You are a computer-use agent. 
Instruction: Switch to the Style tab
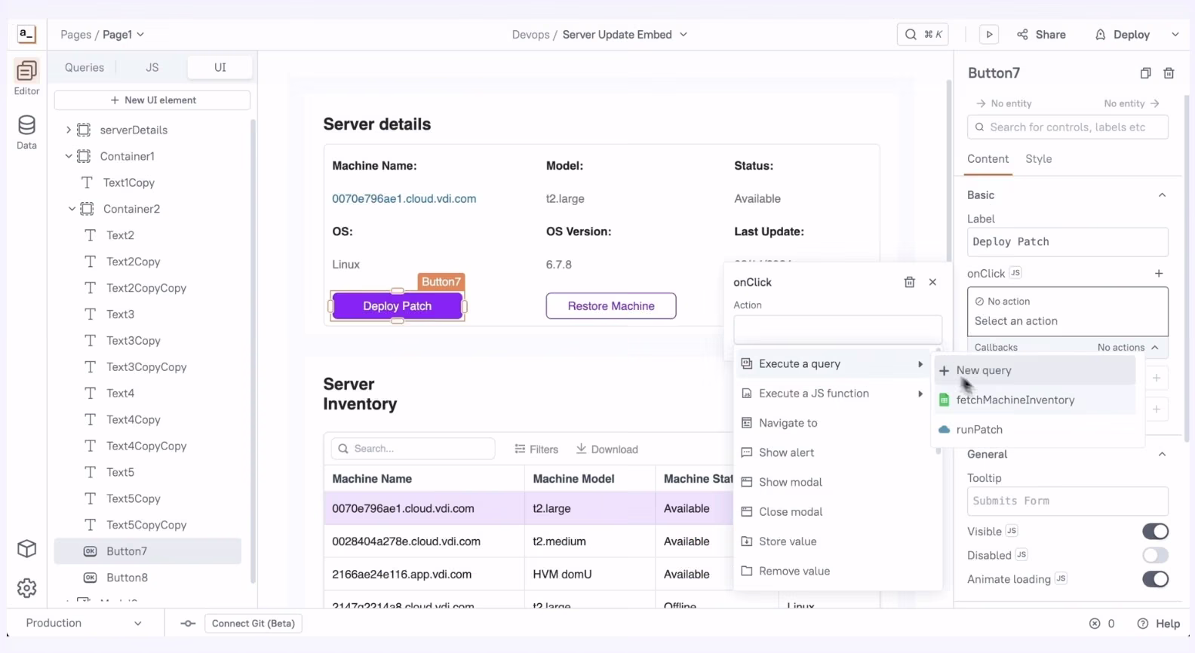[1038, 159]
